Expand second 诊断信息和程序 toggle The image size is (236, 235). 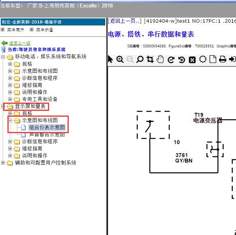tap(10, 141)
